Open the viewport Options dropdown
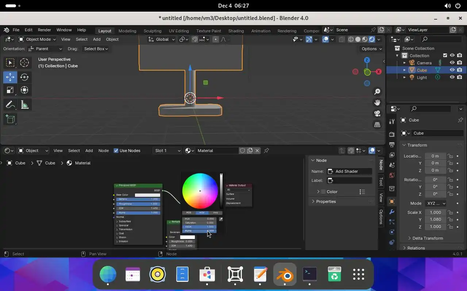Viewport: 467px width, 291px height. click(x=371, y=49)
